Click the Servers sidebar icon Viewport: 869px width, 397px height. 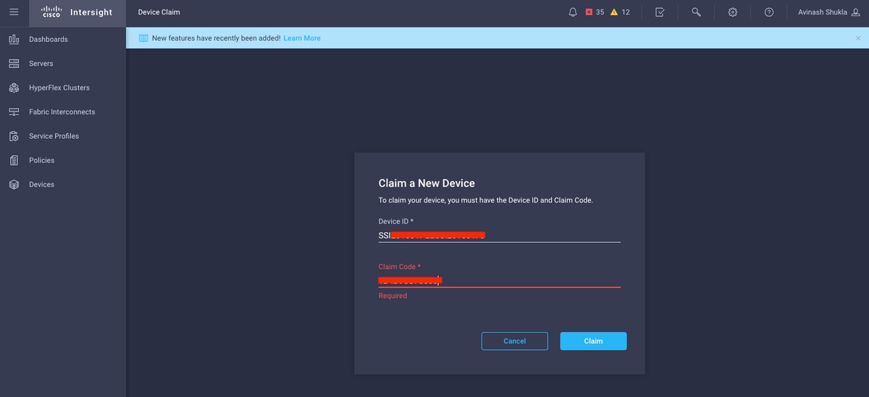click(14, 64)
